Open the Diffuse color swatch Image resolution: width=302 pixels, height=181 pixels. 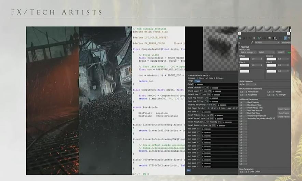pyautogui.click(x=244, y=59)
